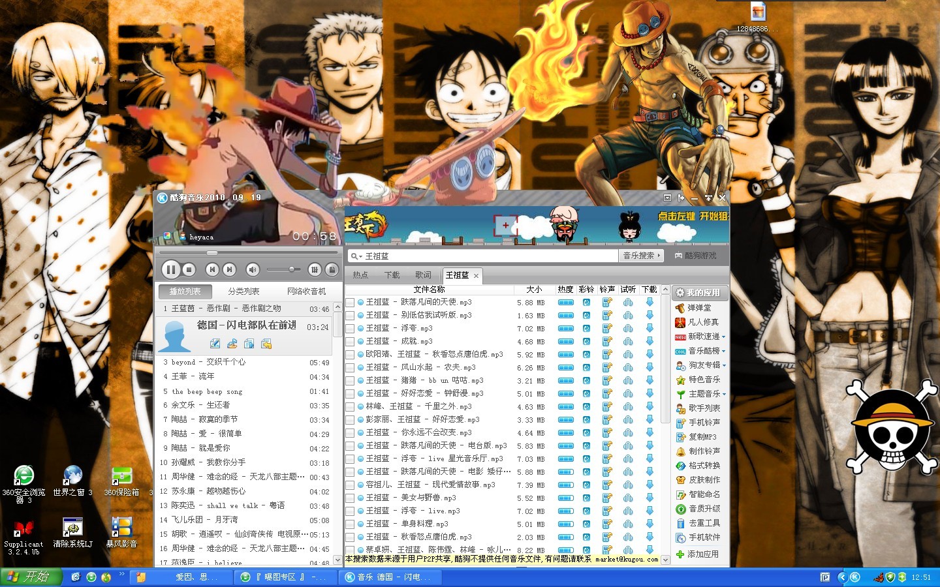Switch to the 下载 tab
The height and width of the screenshot is (587, 940).
tap(392, 275)
